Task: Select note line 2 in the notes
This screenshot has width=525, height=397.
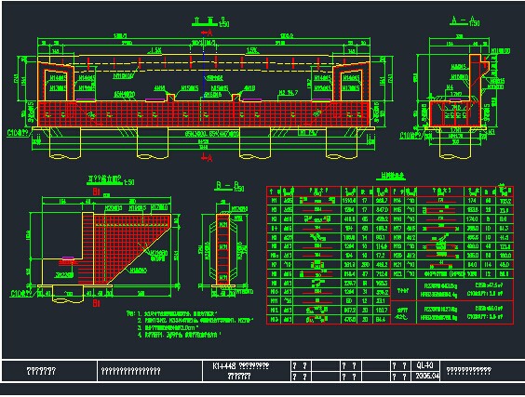Action: 195,321
